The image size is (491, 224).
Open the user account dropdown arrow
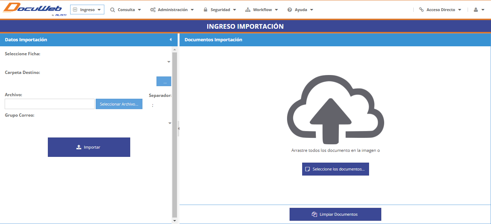click(483, 10)
